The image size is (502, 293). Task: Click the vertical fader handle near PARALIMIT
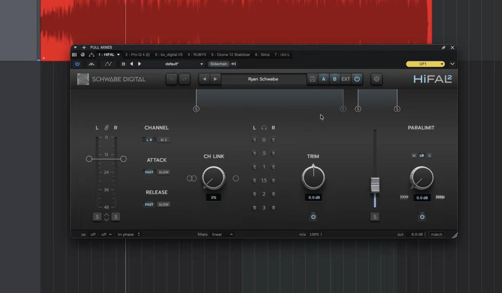tap(375, 185)
